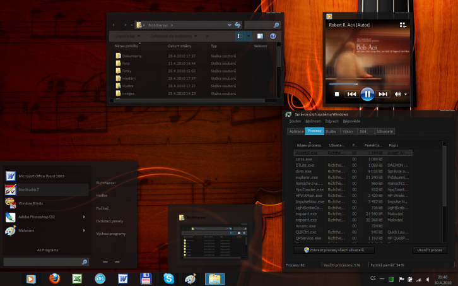Open All Programs in Start menu
458x286 pixels.
coord(47,250)
